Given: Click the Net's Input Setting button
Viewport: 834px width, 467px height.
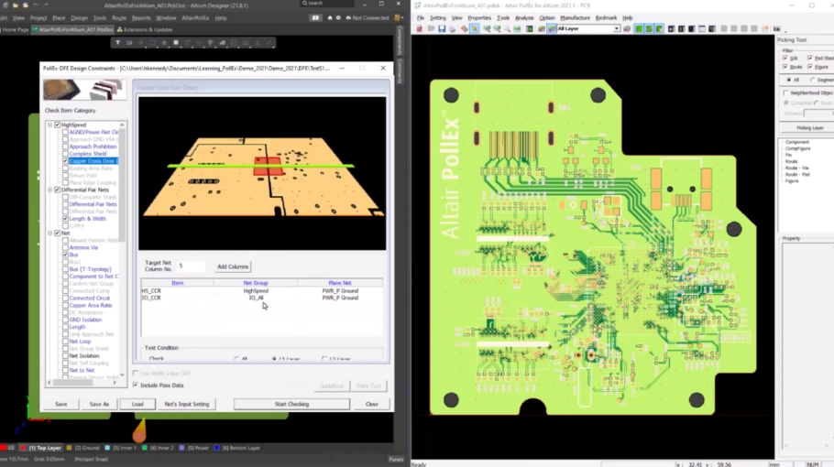Looking at the screenshot, I should 187,404.
